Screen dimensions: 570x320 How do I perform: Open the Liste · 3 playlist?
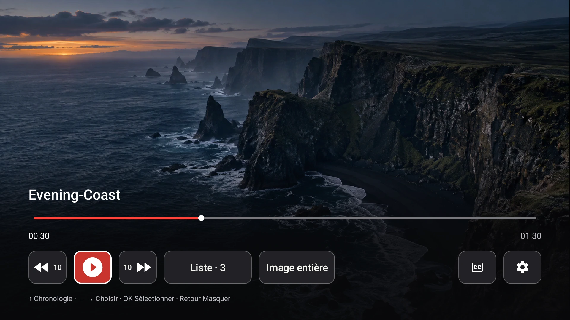click(x=208, y=267)
